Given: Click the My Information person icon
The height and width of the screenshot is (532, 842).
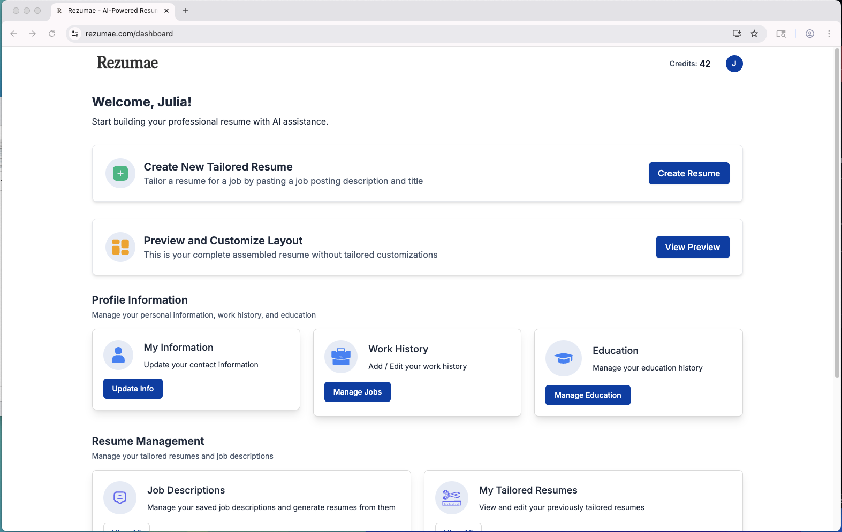Looking at the screenshot, I should (x=118, y=355).
